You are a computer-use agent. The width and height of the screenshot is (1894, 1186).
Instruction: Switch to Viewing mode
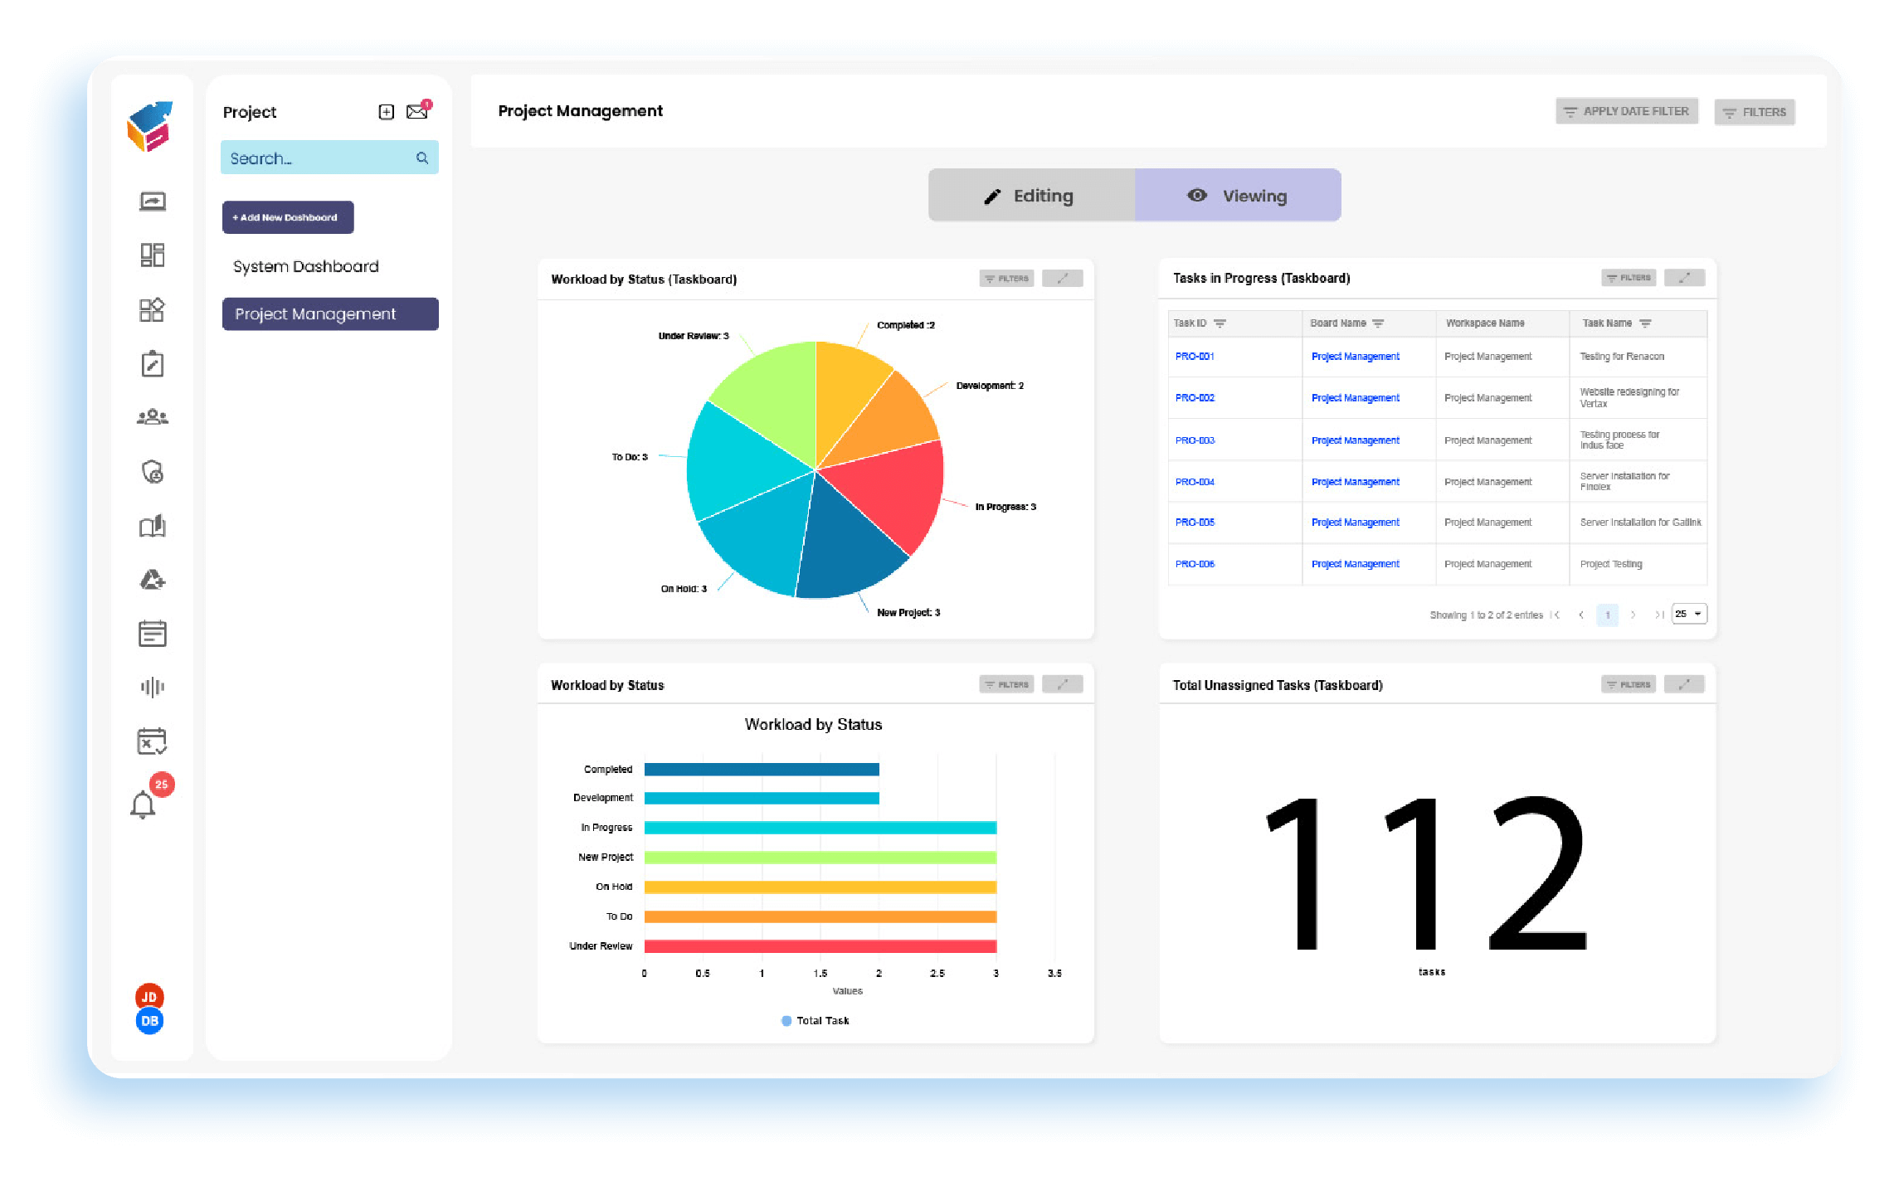[x=1237, y=195]
